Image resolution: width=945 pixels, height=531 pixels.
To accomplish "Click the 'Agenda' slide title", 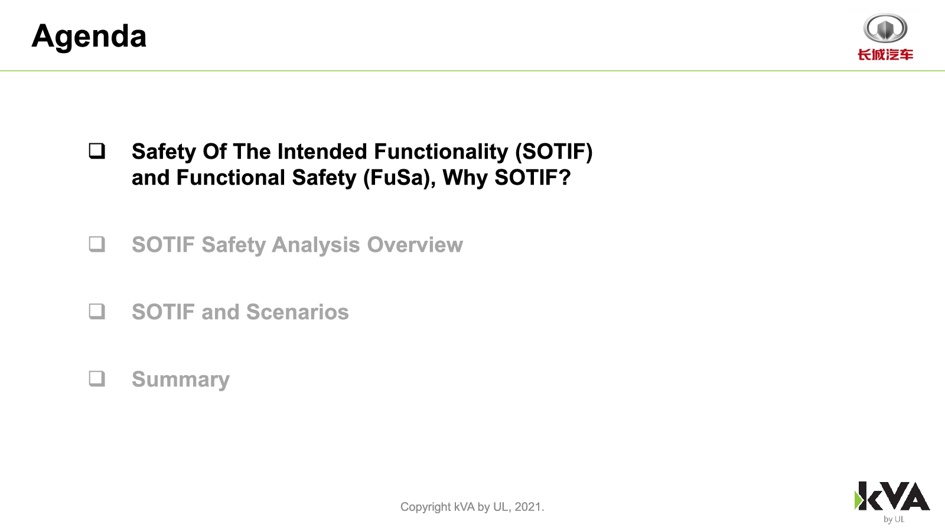I will (x=89, y=36).
